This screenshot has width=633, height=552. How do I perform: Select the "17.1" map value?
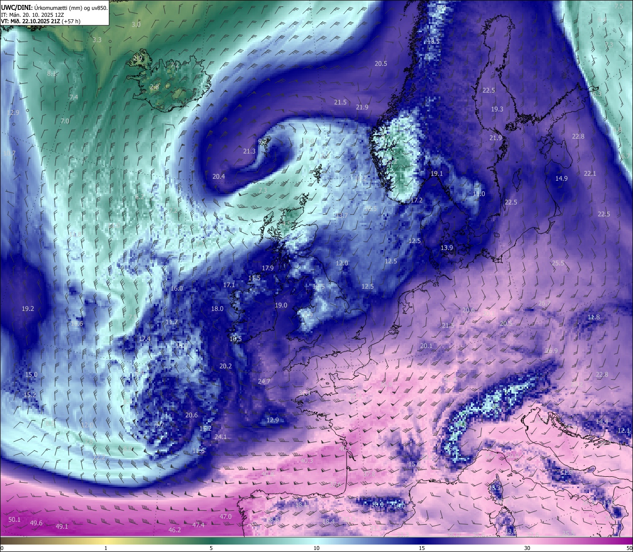point(229,285)
